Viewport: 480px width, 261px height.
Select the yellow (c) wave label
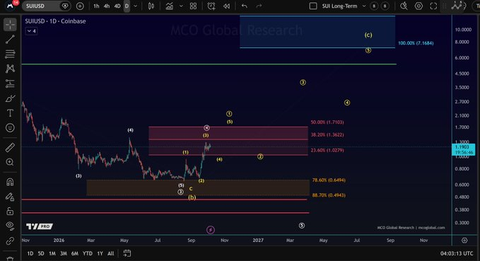click(x=368, y=35)
